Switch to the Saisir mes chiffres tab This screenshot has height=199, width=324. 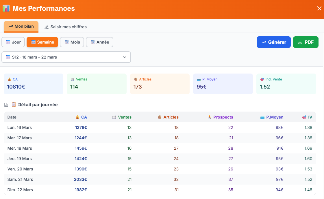coord(65,27)
